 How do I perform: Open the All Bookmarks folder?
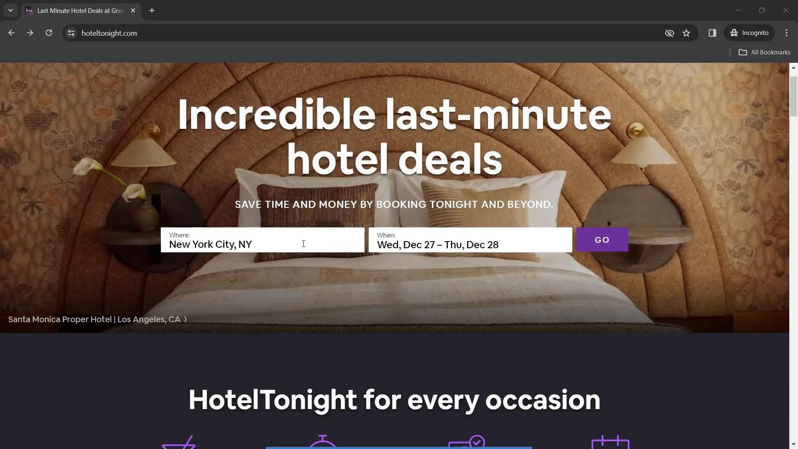[764, 52]
